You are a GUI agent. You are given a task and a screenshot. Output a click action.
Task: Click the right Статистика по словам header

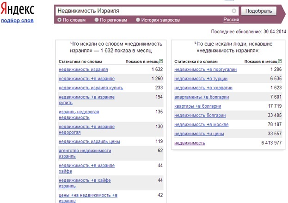coord(196,62)
